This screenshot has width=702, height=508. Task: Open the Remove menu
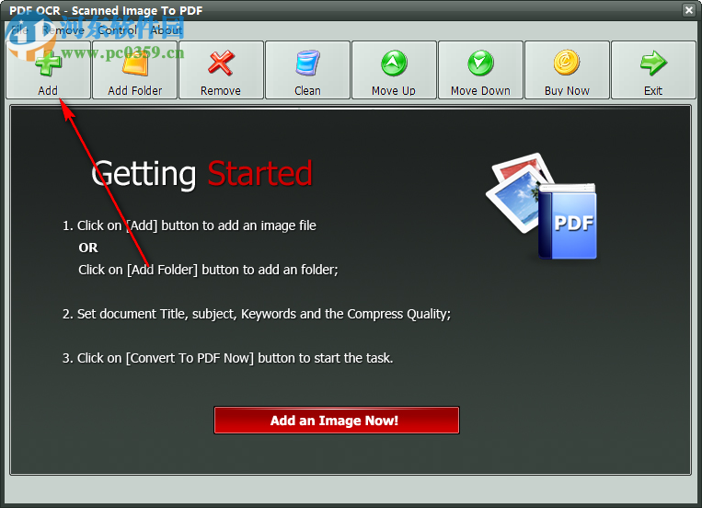[63, 30]
